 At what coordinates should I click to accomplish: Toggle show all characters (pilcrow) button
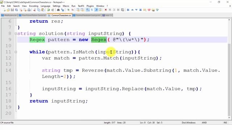92,10
